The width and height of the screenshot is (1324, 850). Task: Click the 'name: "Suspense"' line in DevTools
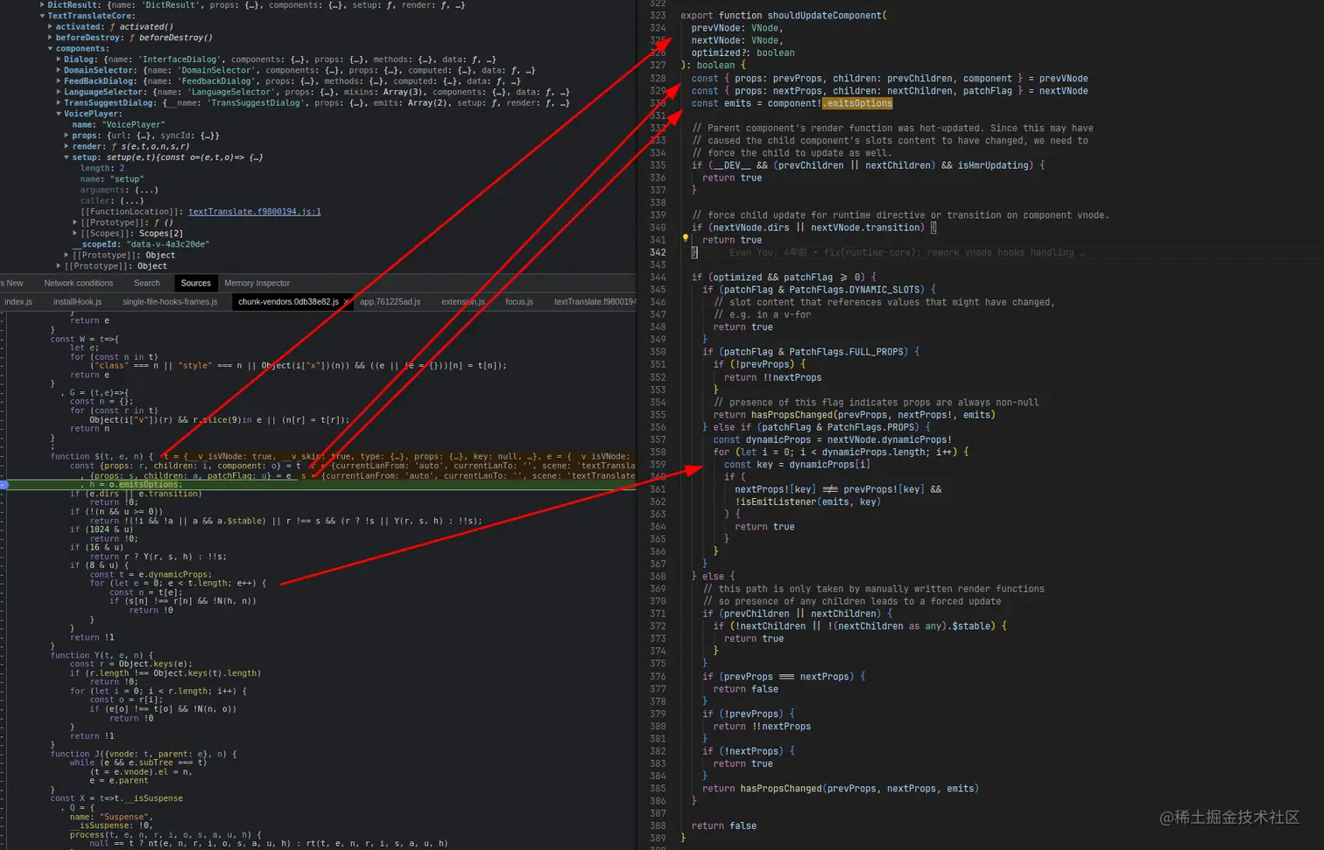[x=111, y=817]
